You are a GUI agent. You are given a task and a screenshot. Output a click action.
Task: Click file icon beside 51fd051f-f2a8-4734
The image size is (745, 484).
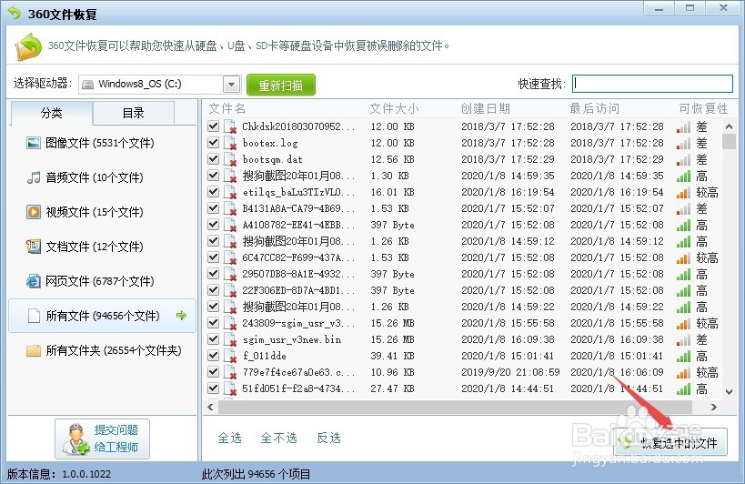(230, 389)
